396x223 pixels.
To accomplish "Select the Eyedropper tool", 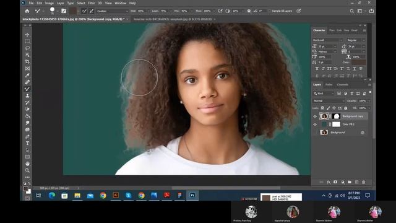I will pos(27,76).
